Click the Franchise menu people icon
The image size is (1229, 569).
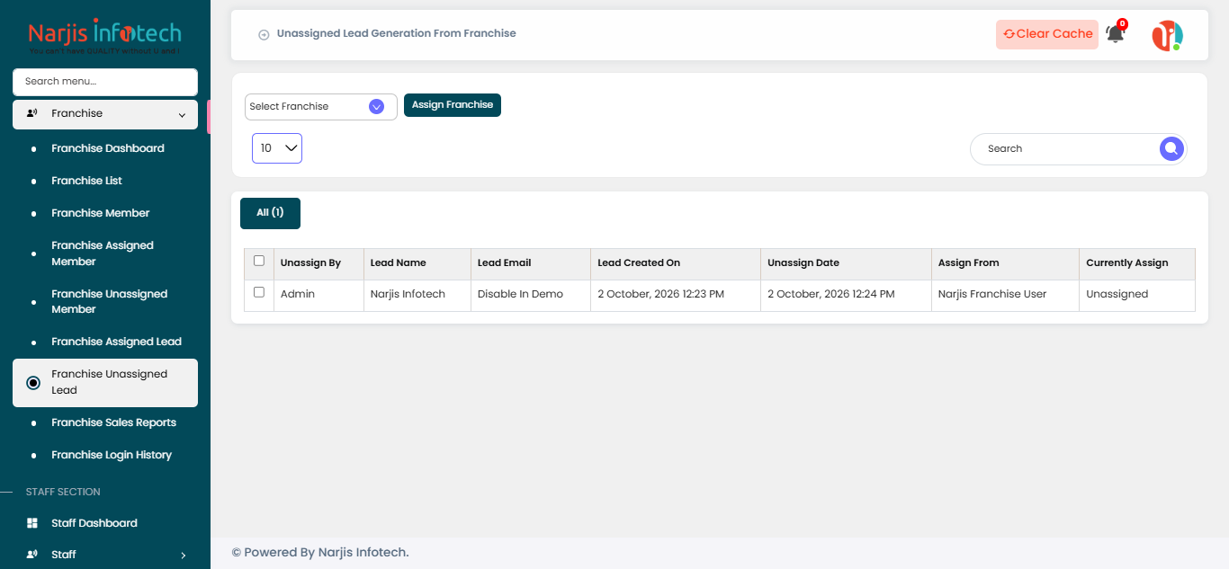(x=32, y=113)
